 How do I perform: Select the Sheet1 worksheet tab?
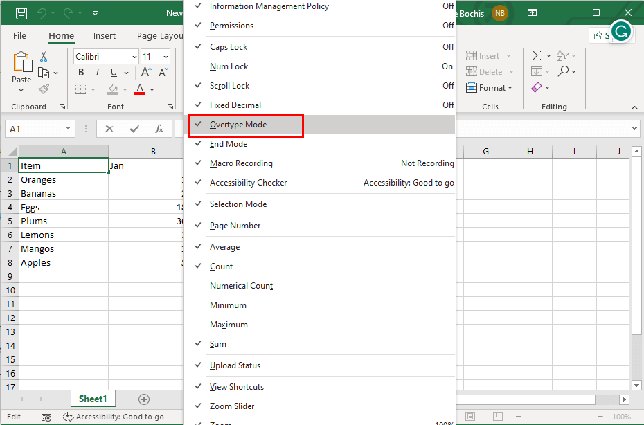92,399
